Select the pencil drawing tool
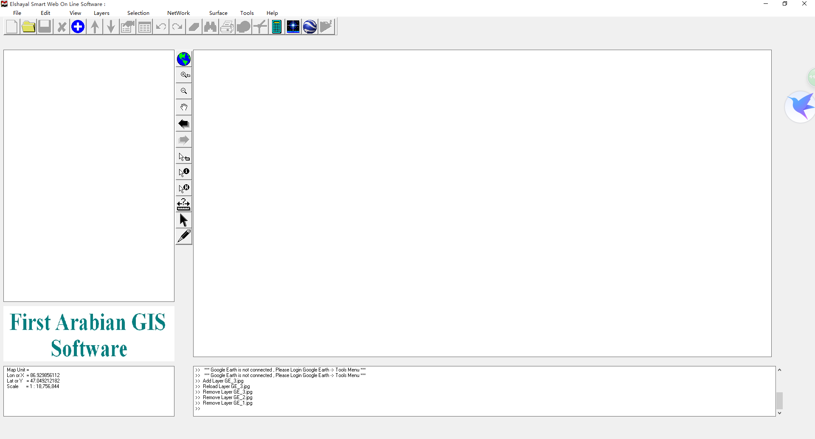 [184, 236]
